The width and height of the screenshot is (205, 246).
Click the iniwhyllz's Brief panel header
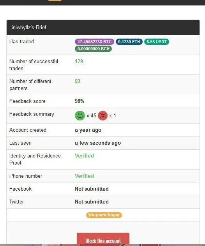[103, 27]
